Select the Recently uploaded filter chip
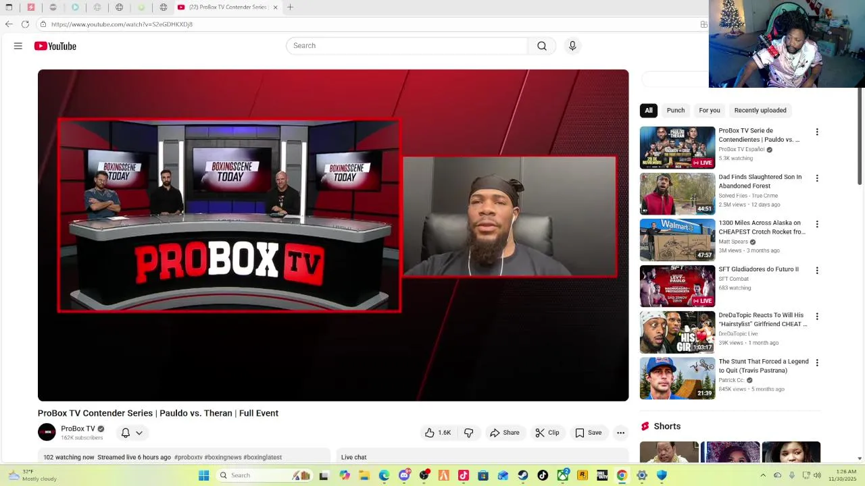The height and width of the screenshot is (486, 865). point(760,110)
